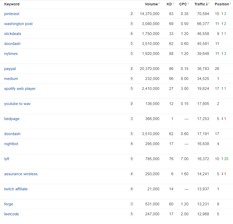Open the doordash keyword with traffic 17,191

[x=12, y=134]
